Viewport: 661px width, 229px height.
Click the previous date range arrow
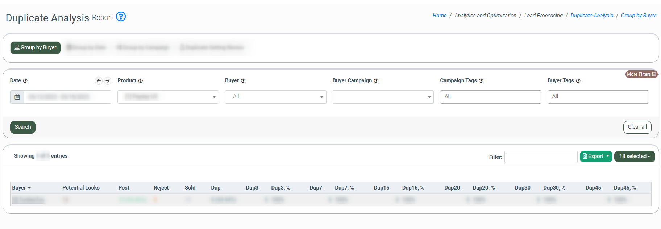tap(99, 81)
